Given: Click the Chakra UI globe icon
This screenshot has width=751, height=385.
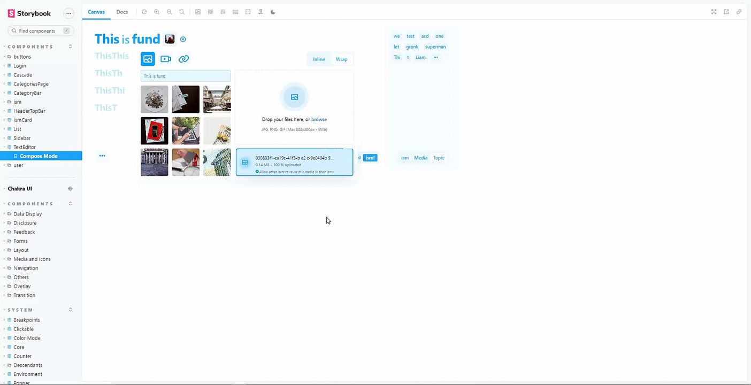Looking at the screenshot, I should 71,189.
